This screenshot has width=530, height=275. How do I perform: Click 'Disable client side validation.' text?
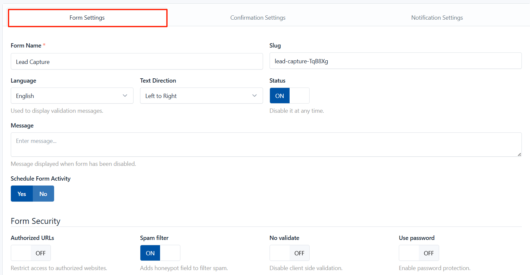pos(306,268)
